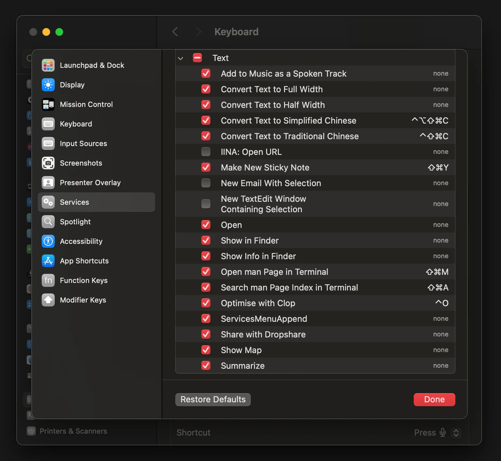The image size is (501, 461).
Task: Go back using the toolbar back arrow
Action: (175, 32)
